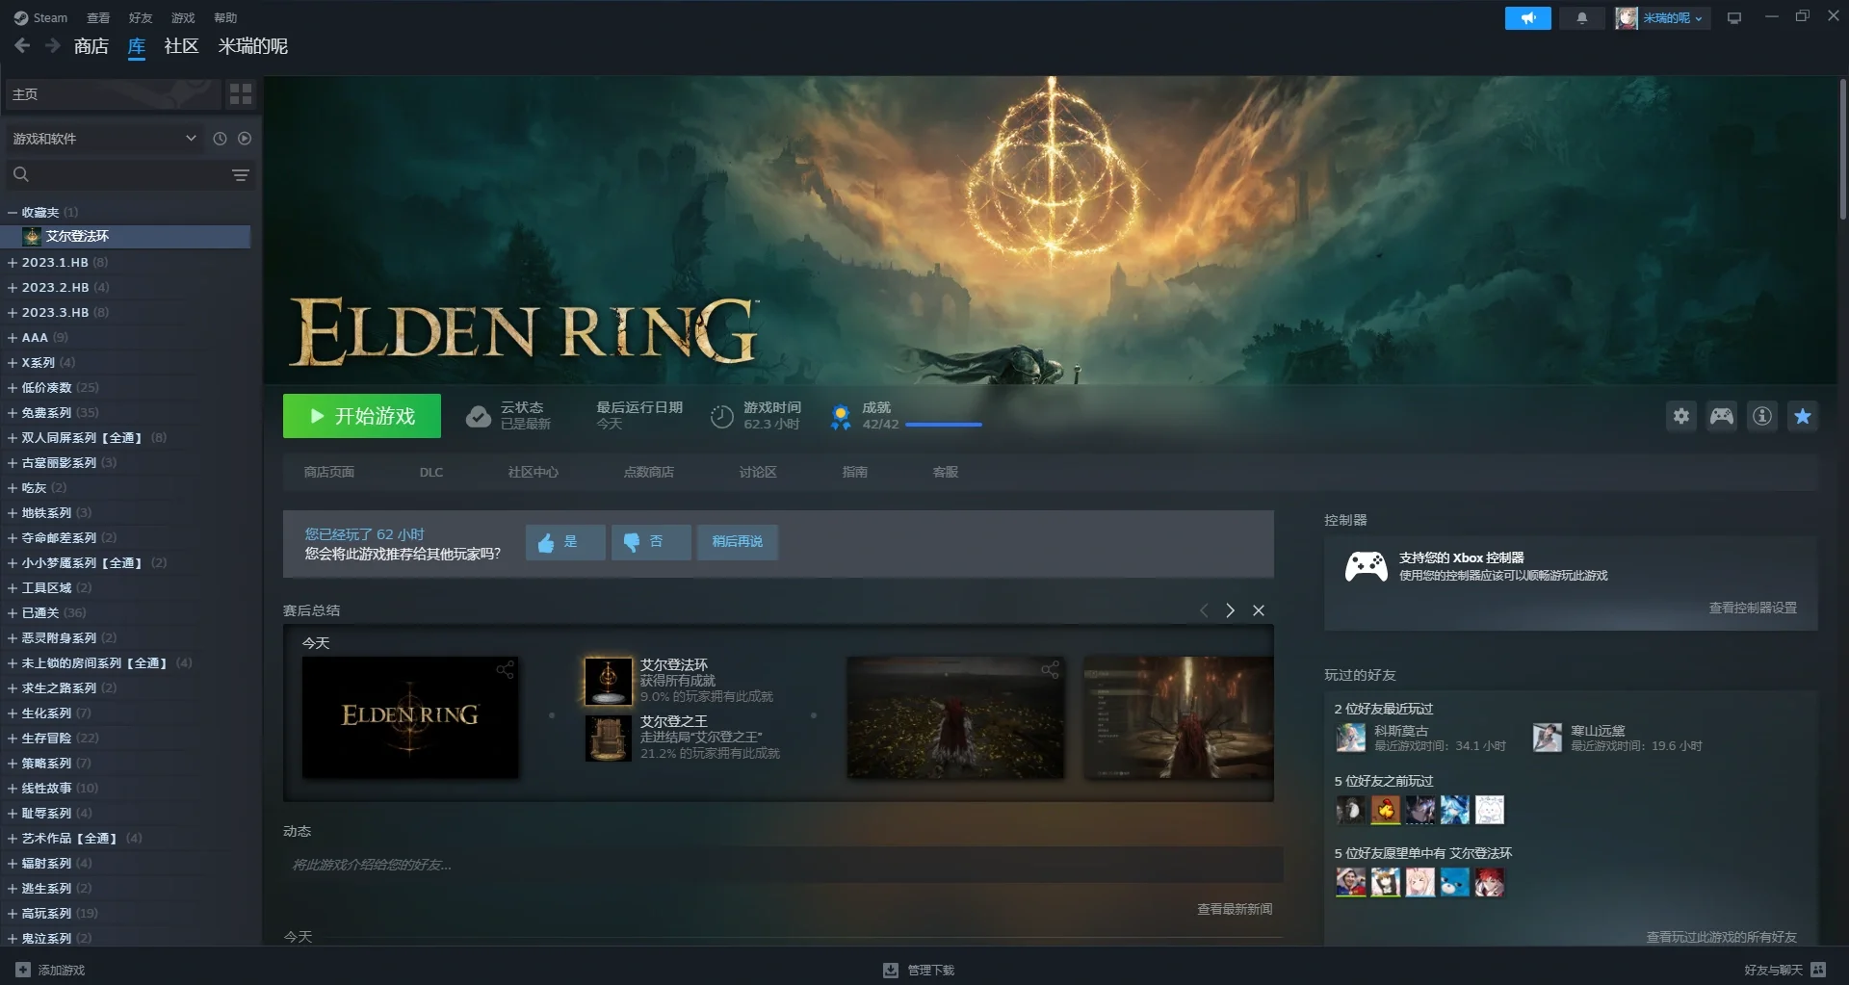This screenshot has width=1849, height=985.
Task: Open the notifications bell
Action: point(1581,18)
